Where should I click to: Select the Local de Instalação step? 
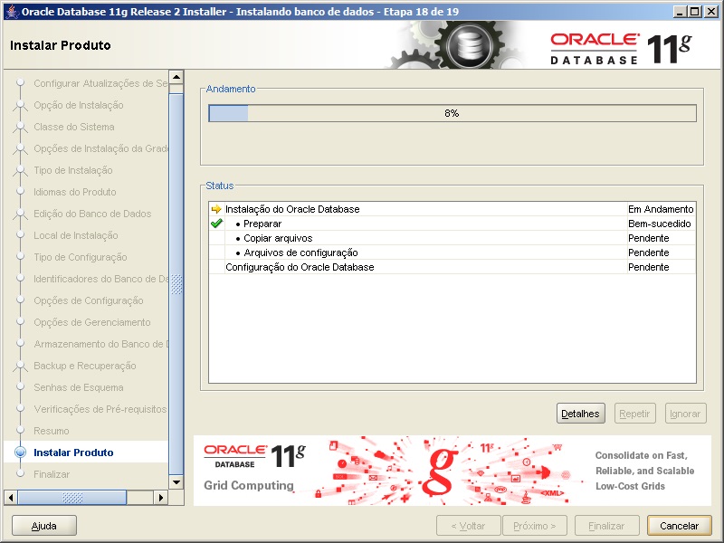[x=76, y=235]
